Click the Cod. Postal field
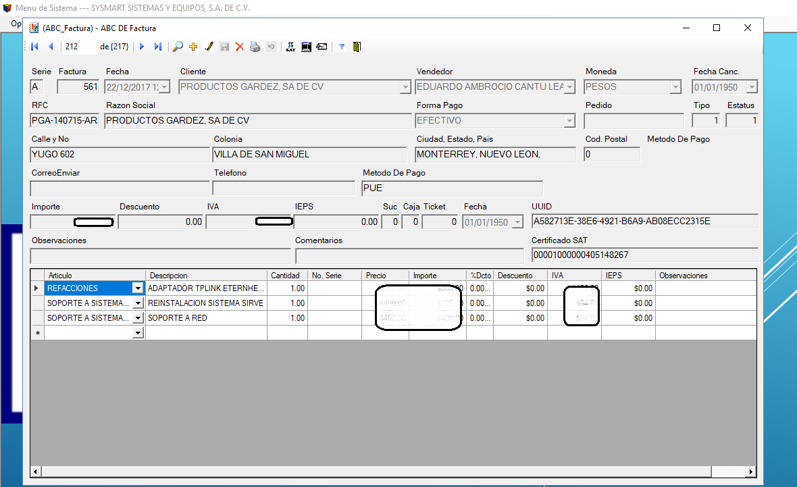The width and height of the screenshot is (797, 487). 612,155
